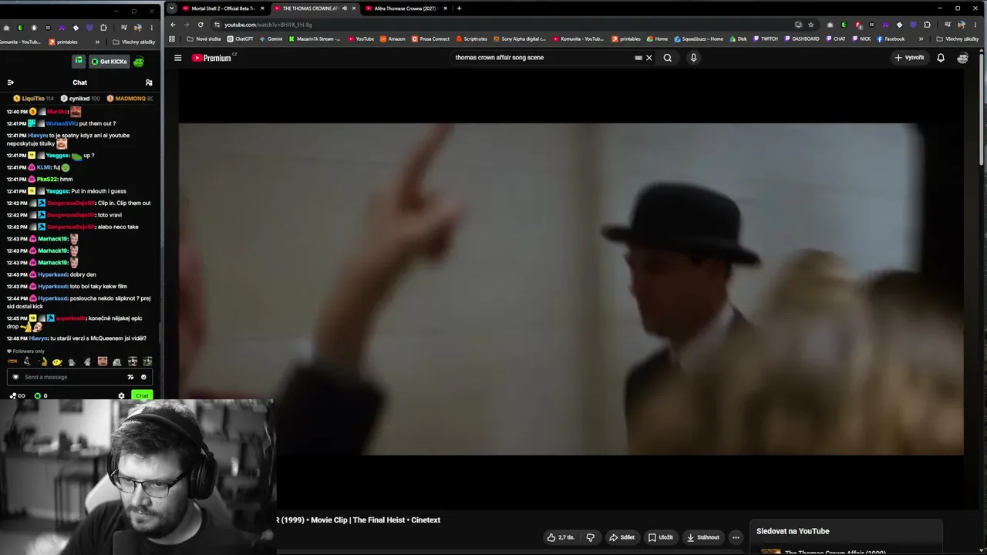Open Všechny záložky in the YouTube window

[957, 39]
